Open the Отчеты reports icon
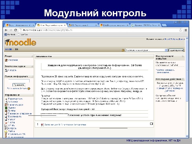 tap(6, 125)
